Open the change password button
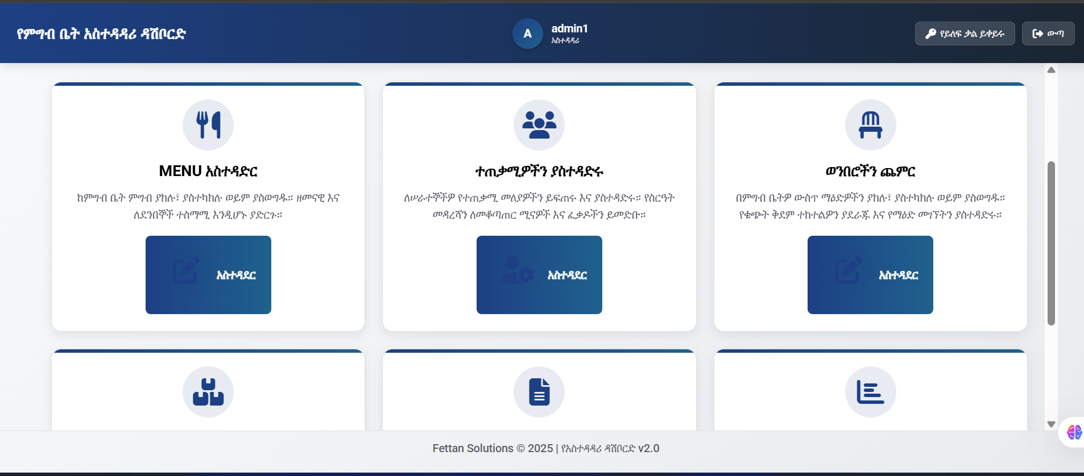 pyautogui.click(x=965, y=34)
